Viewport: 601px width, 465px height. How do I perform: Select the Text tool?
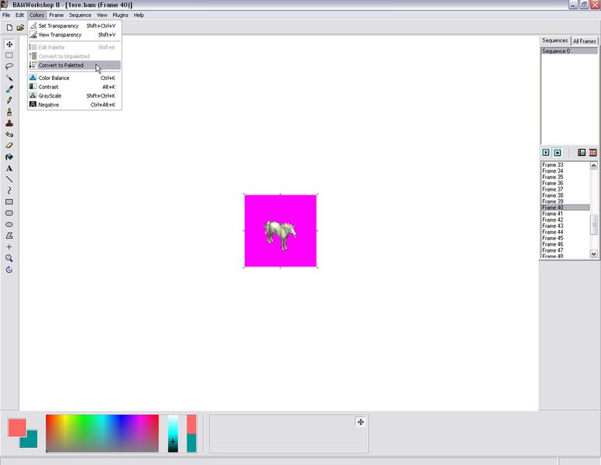click(x=9, y=168)
